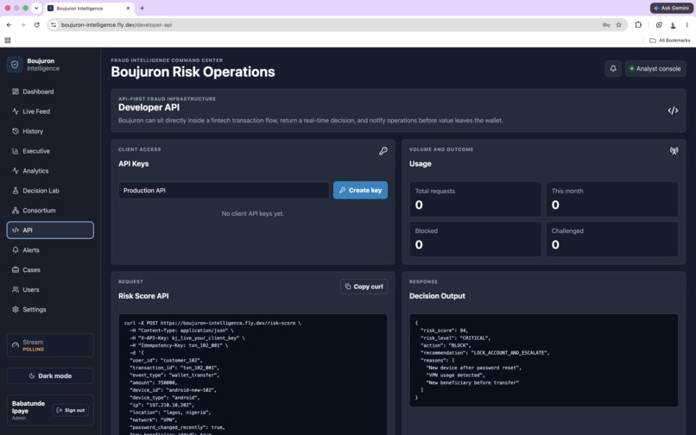Open Analytics from the sidebar
The height and width of the screenshot is (435, 696).
click(50, 171)
